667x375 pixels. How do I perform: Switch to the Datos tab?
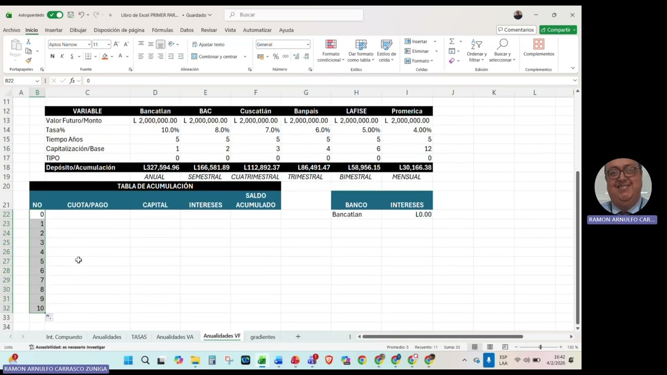pyautogui.click(x=187, y=30)
